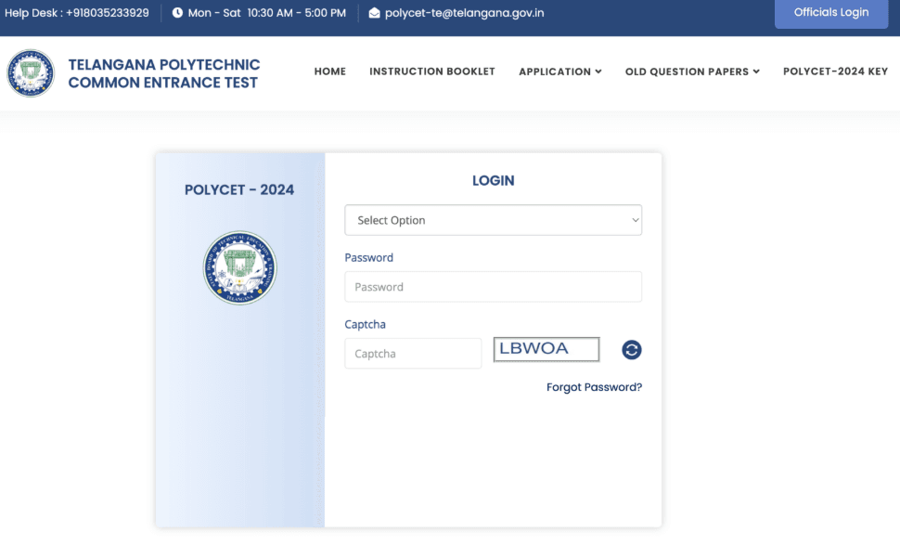Click the POLYCET - 2024 heading
This screenshot has width=900, height=545.
(239, 190)
